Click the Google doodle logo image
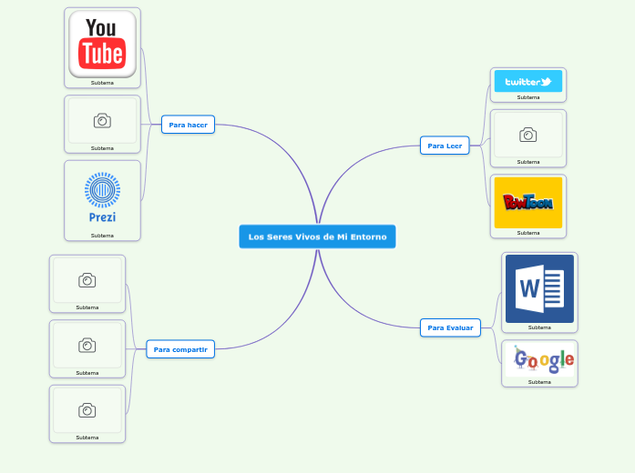Screen dimensions: 635x473 pos(539,358)
